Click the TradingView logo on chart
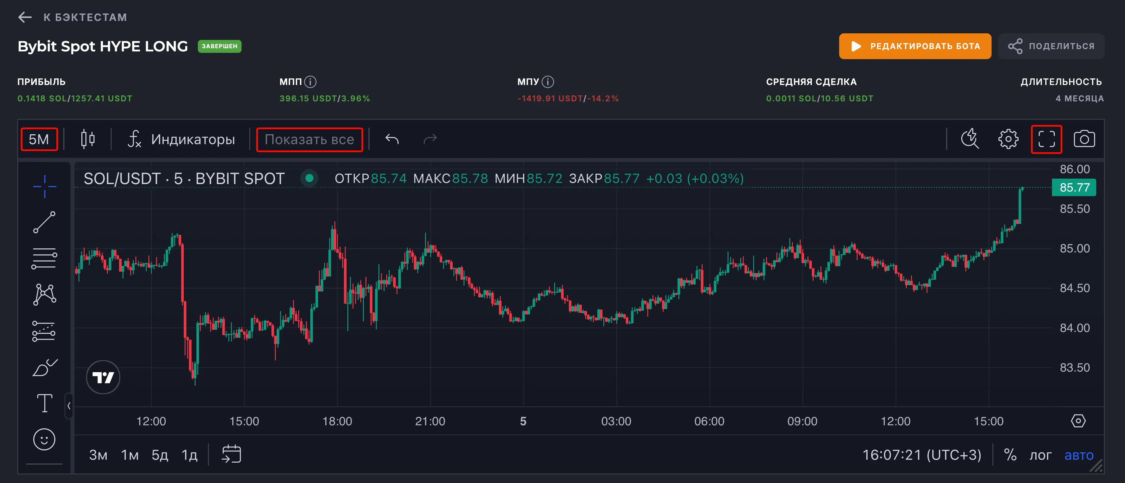 (x=103, y=378)
